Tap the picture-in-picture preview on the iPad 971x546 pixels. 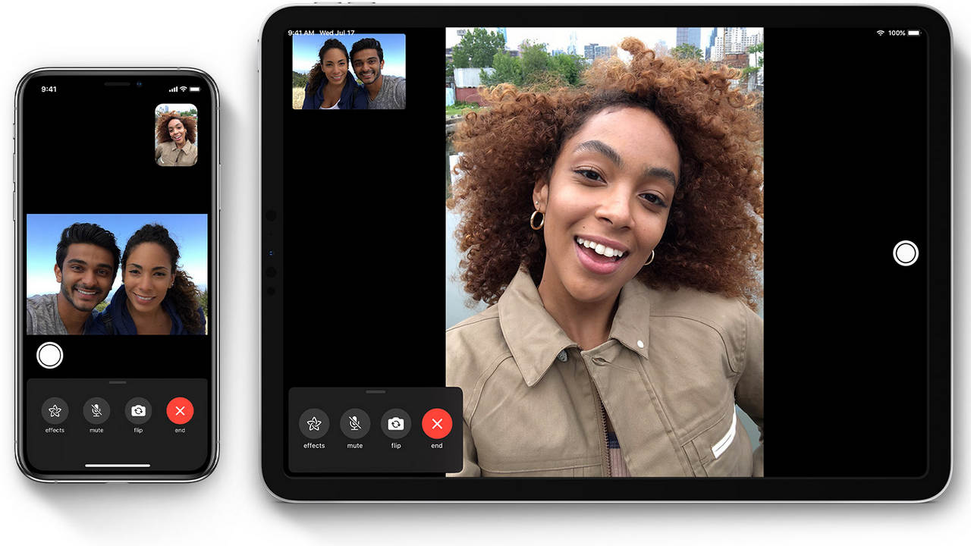(x=348, y=71)
